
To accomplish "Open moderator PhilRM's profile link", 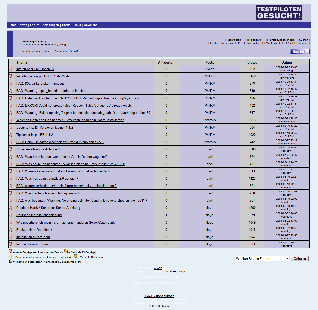I will (45, 45).
